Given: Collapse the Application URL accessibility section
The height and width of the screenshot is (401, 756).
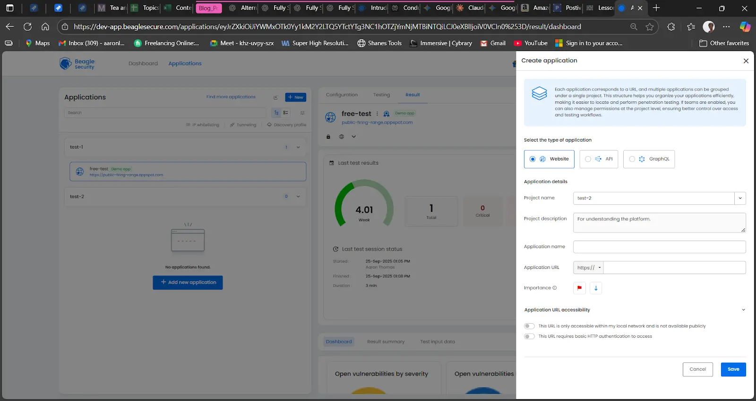Looking at the screenshot, I should coord(743,310).
